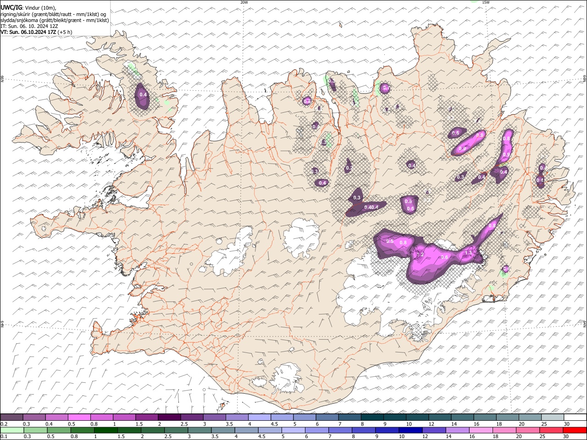Click the '0.40.4' overlapping value label on map
Image resolution: width=587 pixels, height=440 pixels.
371,207
